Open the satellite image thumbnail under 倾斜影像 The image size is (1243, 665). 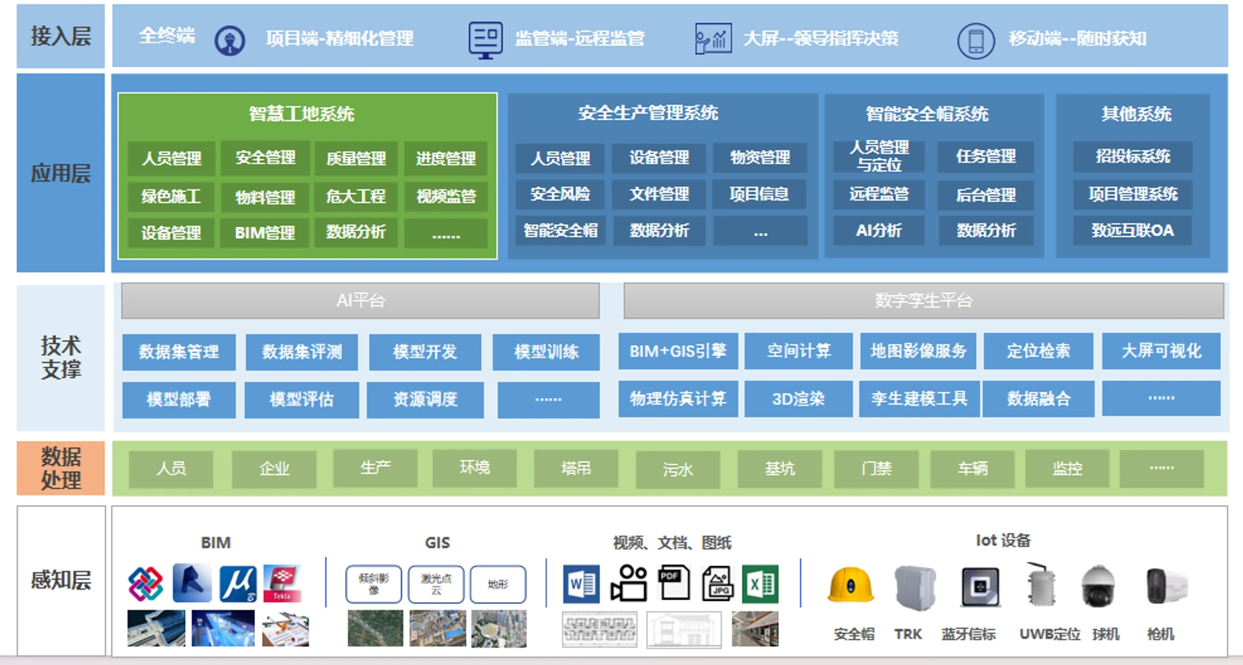(x=375, y=628)
